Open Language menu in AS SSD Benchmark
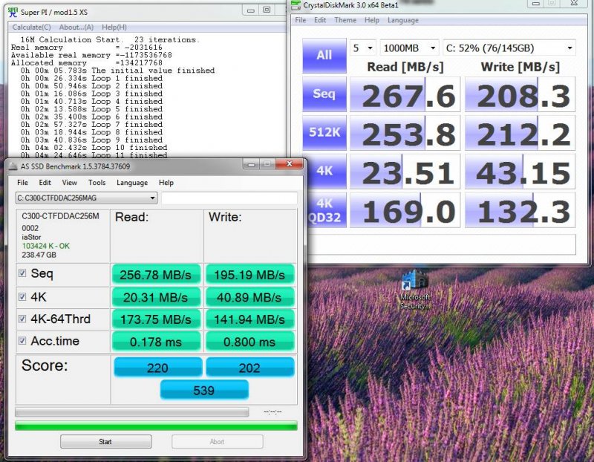 [x=132, y=183]
